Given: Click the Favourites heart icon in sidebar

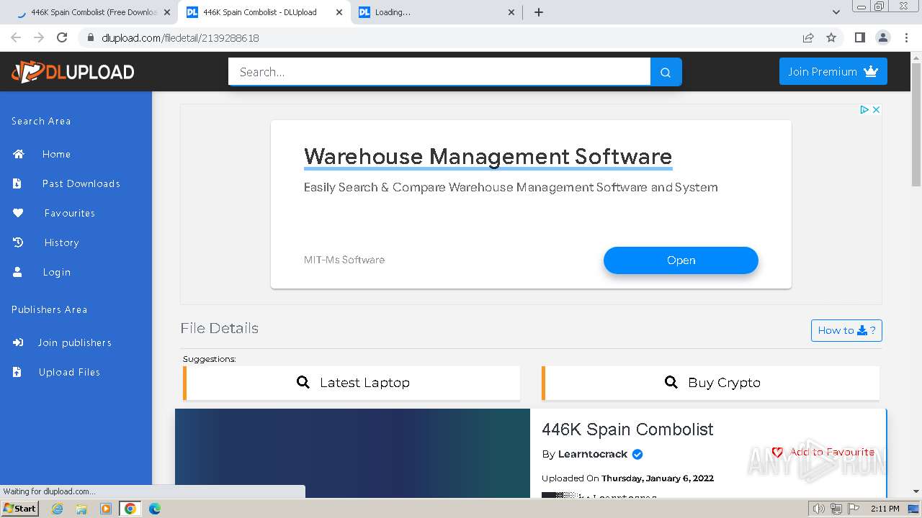Looking at the screenshot, I should [x=18, y=213].
